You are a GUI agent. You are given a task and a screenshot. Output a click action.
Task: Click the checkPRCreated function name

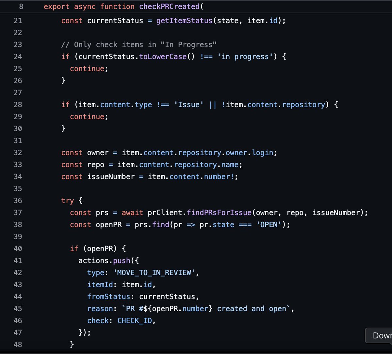pyautogui.click(x=169, y=7)
